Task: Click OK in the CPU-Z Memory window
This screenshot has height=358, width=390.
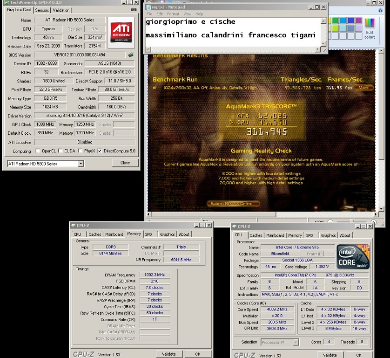Action: [198, 354]
